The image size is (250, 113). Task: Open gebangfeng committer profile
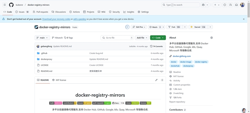pos(46,46)
